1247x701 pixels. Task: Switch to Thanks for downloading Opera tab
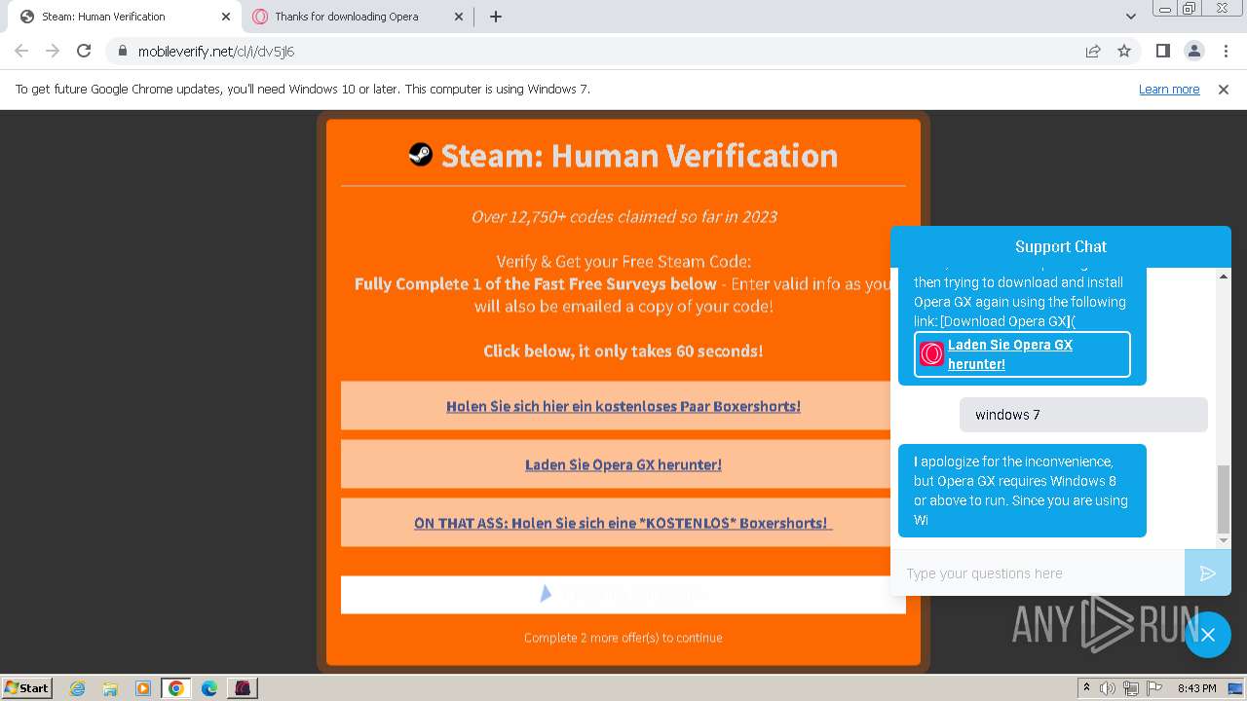[x=358, y=17]
